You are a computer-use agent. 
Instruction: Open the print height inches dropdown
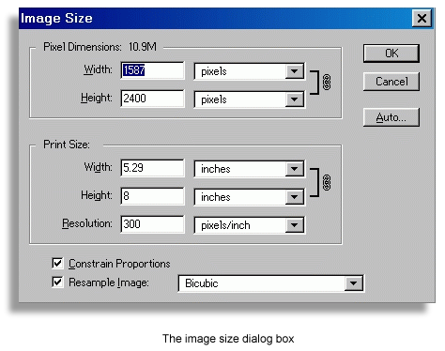click(x=249, y=197)
